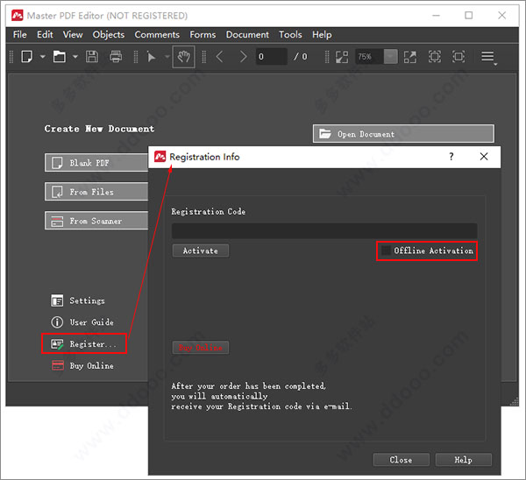The height and width of the screenshot is (480, 526).
Task: Click the Close button in Registration Info
Action: (401, 460)
